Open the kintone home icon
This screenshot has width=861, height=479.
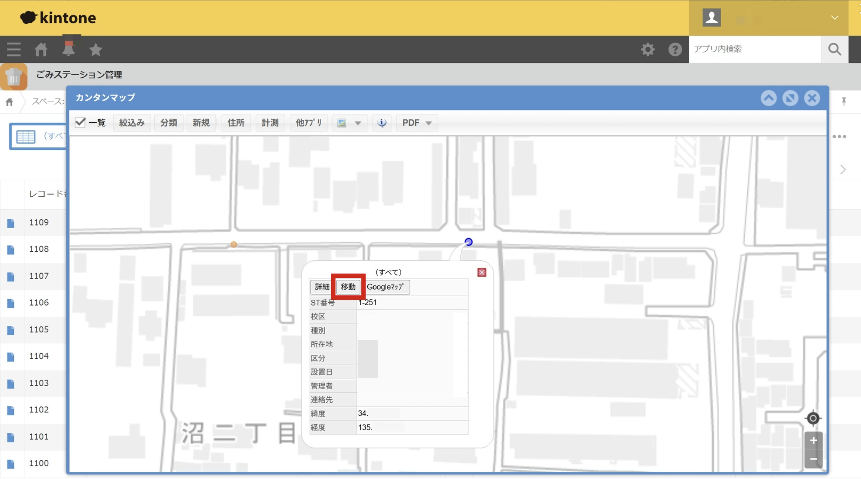(x=41, y=50)
